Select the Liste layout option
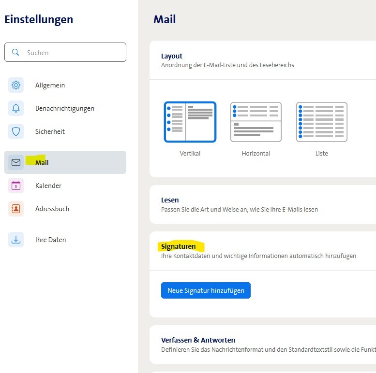 point(321,122)
